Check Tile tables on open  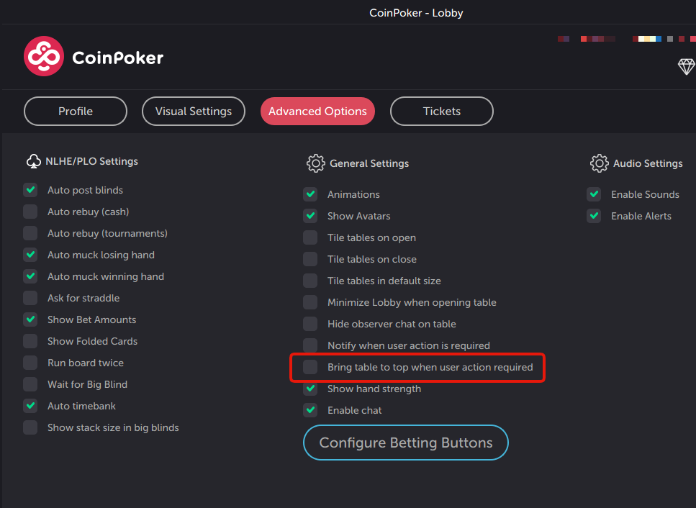(310, 237)
